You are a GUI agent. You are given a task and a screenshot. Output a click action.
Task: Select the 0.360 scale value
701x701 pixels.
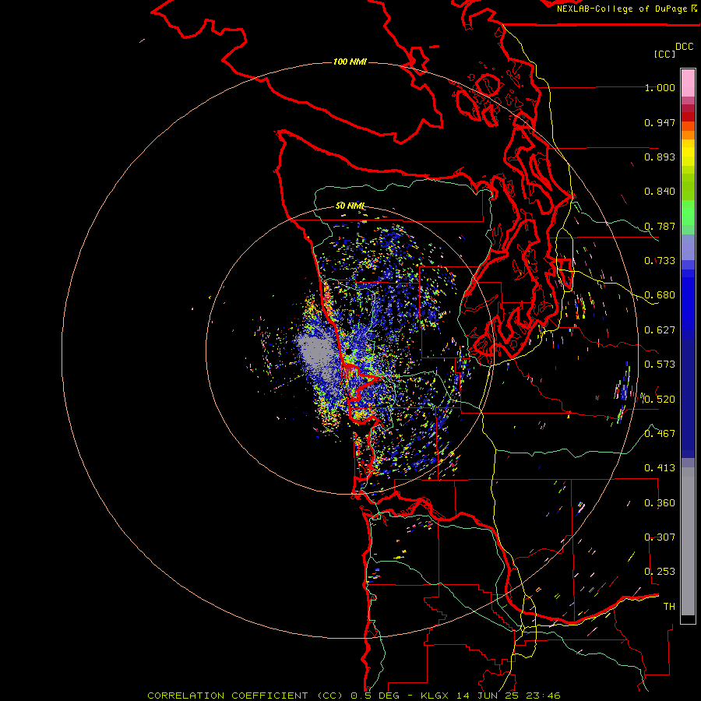pos(660,503)
